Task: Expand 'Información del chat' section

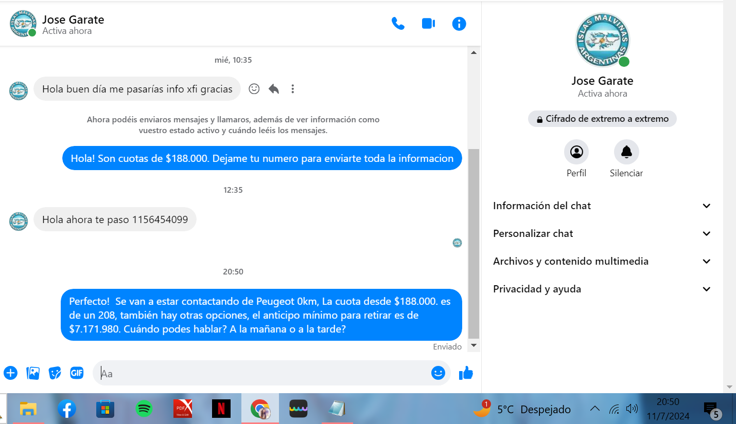Action: point(602,206)
